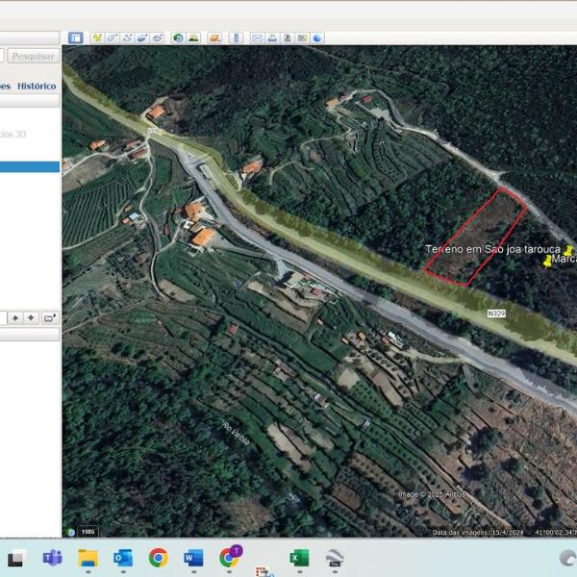Open the Histórico search history link
Viewport: 577px width, 577px height.
point(36,86)
